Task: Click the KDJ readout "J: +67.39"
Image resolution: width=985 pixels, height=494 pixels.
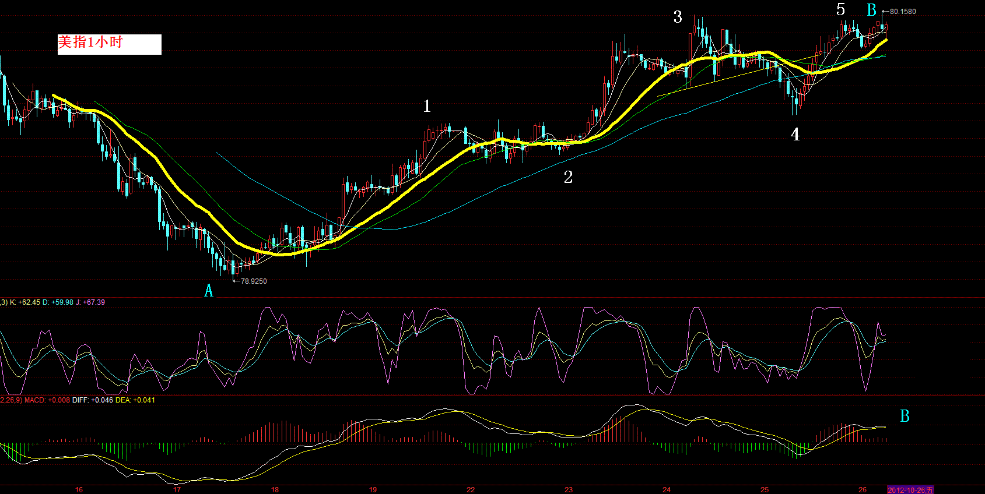Action: [x=90, y=302]
